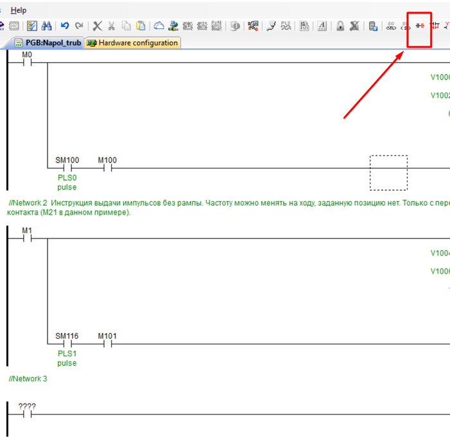The width and height of the screenshot is (450, 446).
Task: Click the Paste clipboard icon
Action: 141,26
